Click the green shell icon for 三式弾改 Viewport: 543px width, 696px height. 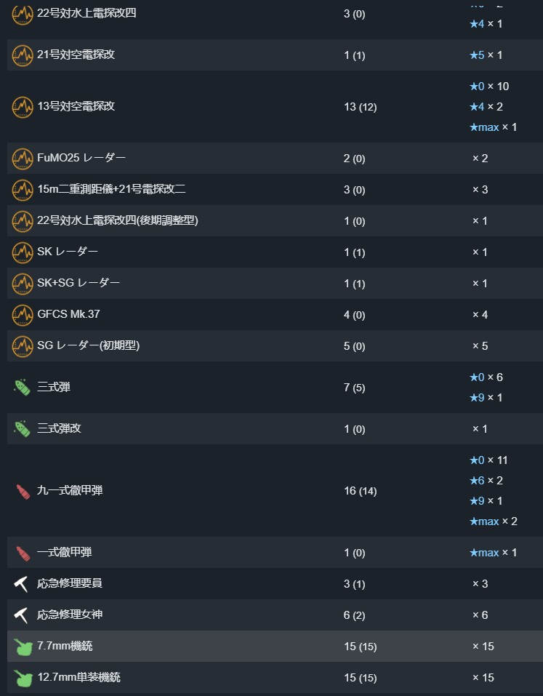tap(23, 429)
